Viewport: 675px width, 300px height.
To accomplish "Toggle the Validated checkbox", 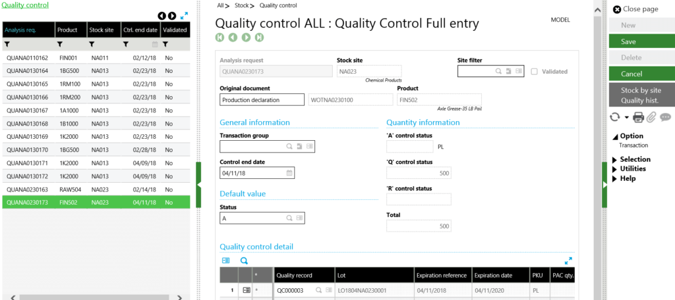I will pyautogui.click(x=534, y=72).
